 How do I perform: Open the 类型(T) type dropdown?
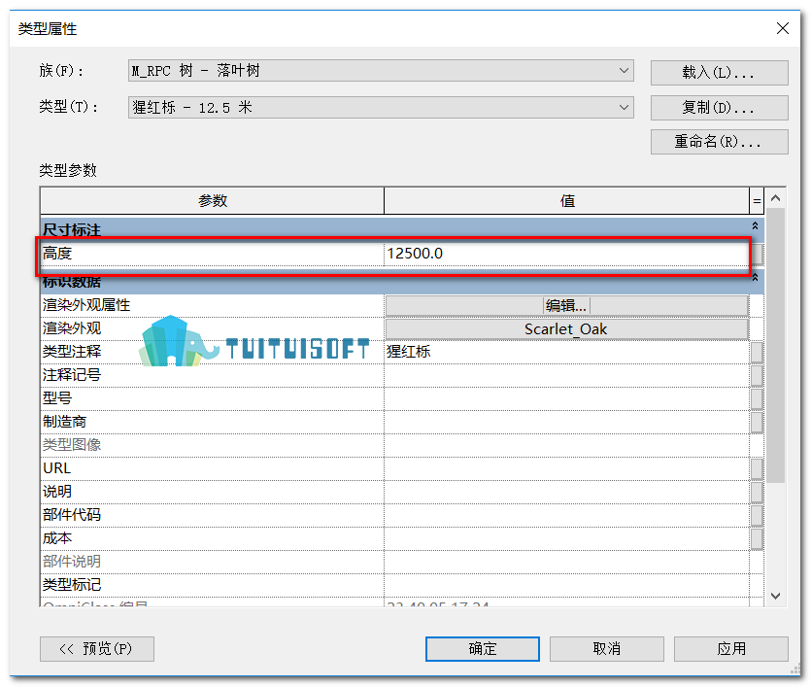coord(381,107)
